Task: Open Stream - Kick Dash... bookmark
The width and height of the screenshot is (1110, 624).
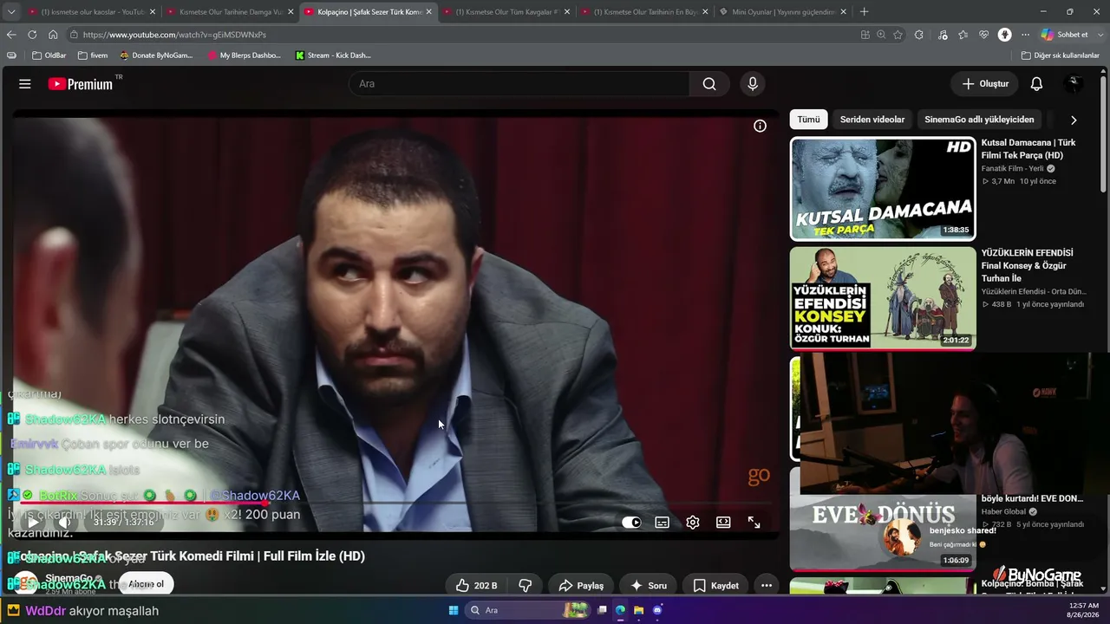Action: [333, 55]
